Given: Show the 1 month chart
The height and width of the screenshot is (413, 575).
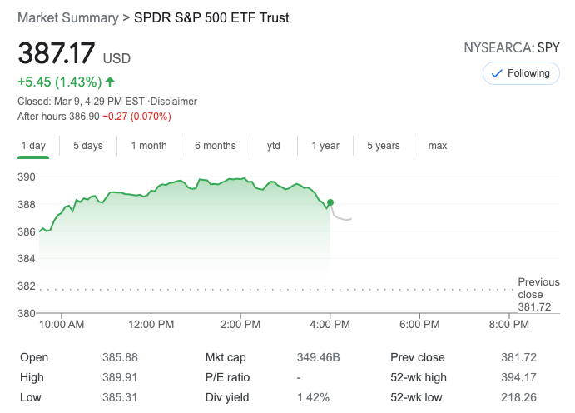Looking at the screenshot, I should coord(149,146).
